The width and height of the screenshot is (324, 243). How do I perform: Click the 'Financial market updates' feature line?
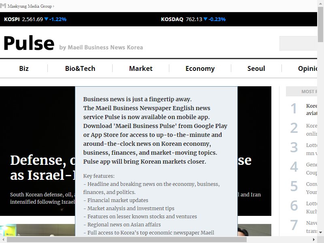[116, 200]
